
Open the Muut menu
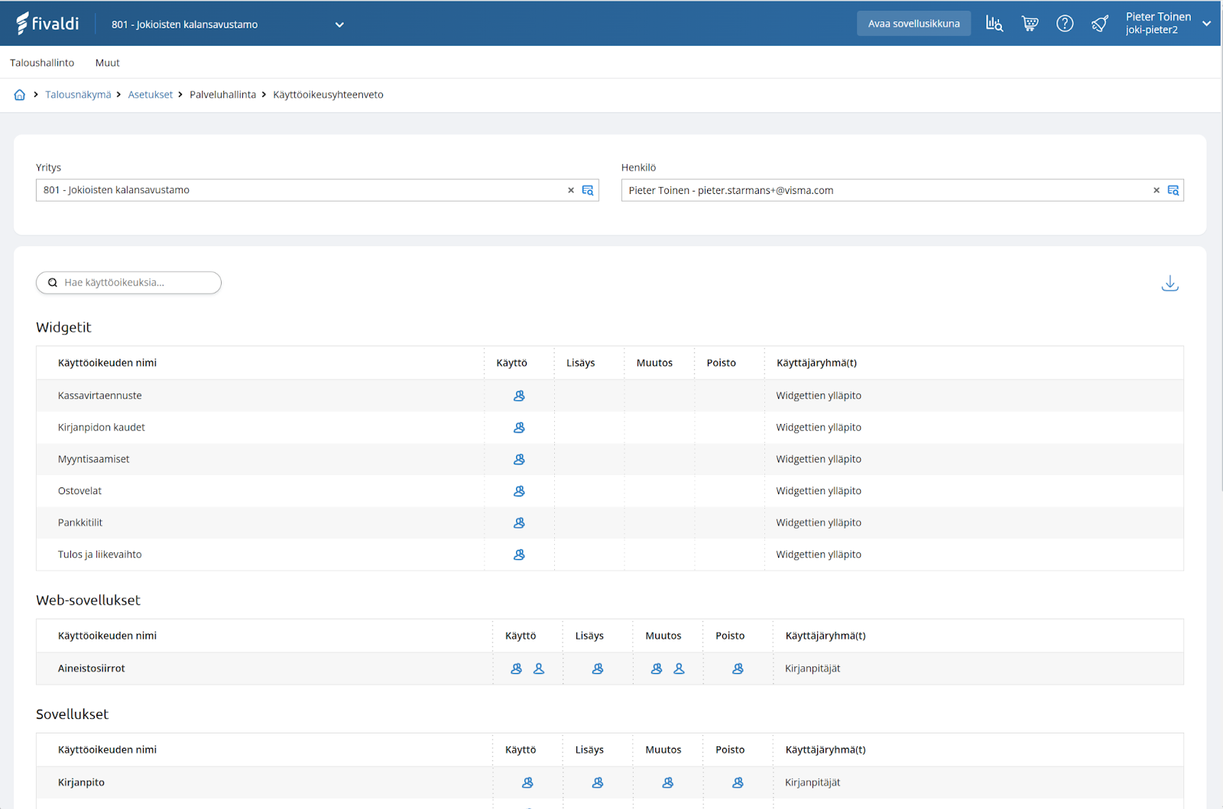[x=108, y=63]
